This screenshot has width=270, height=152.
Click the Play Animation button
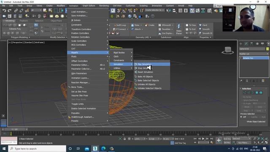click(203, 138)
